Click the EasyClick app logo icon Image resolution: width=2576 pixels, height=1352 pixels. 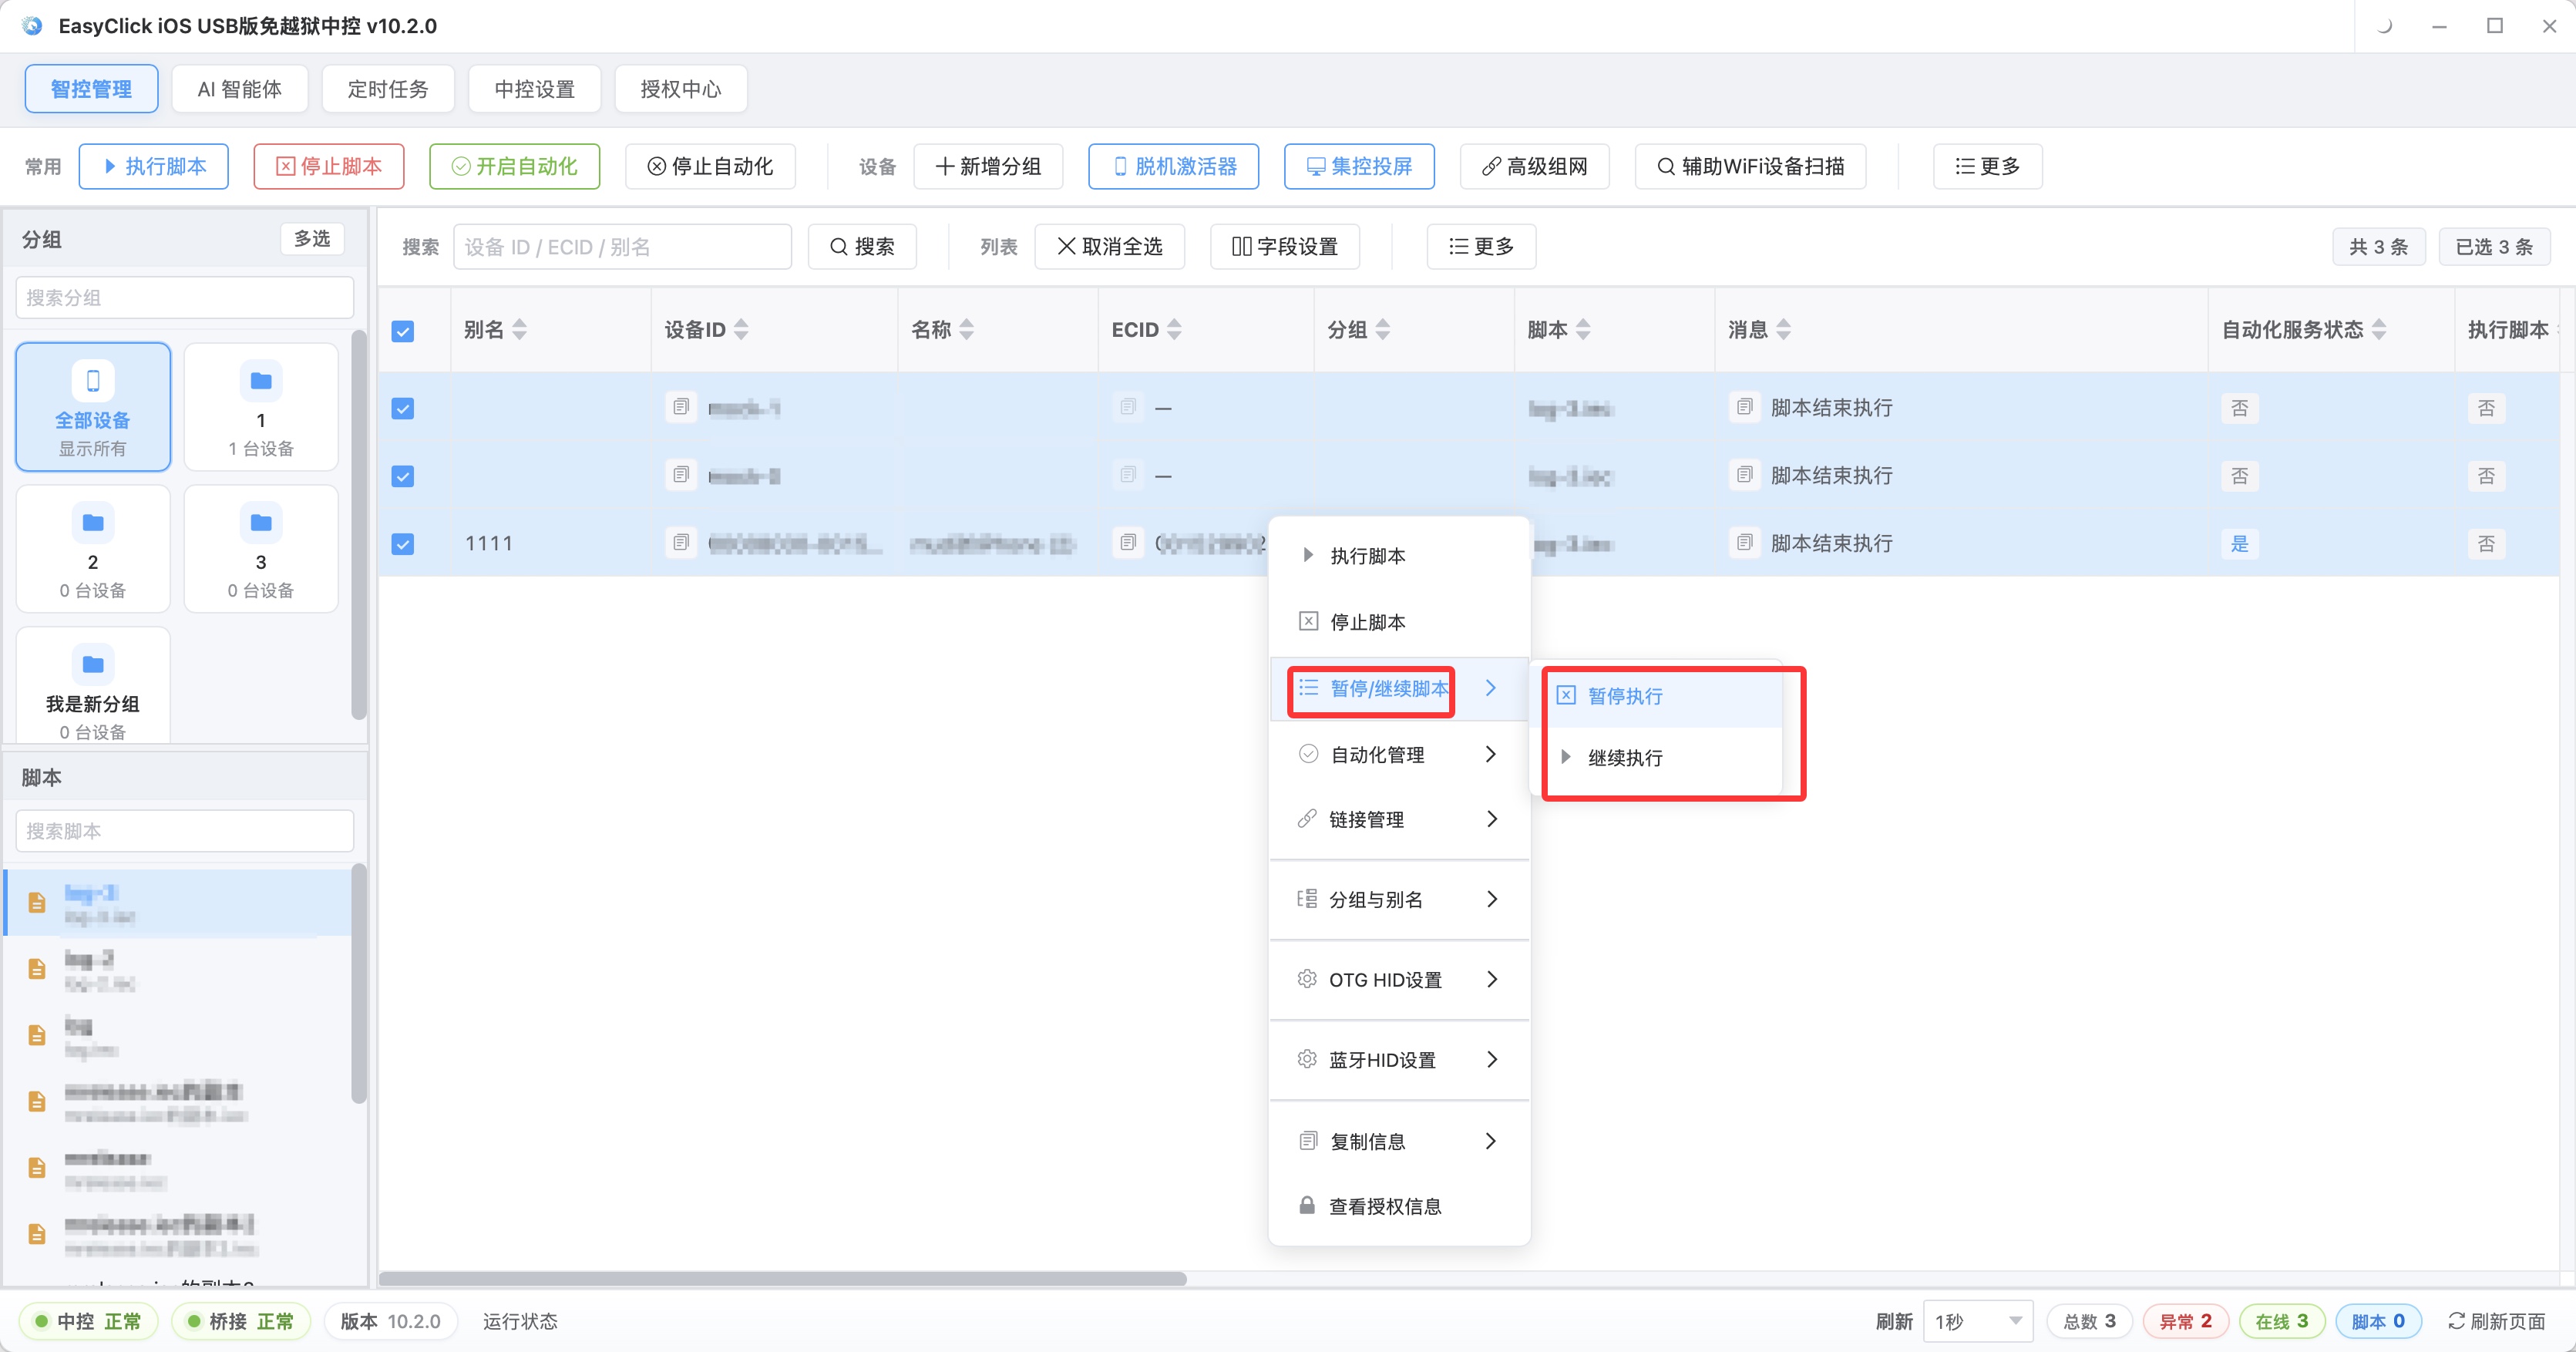pos(32,26)
